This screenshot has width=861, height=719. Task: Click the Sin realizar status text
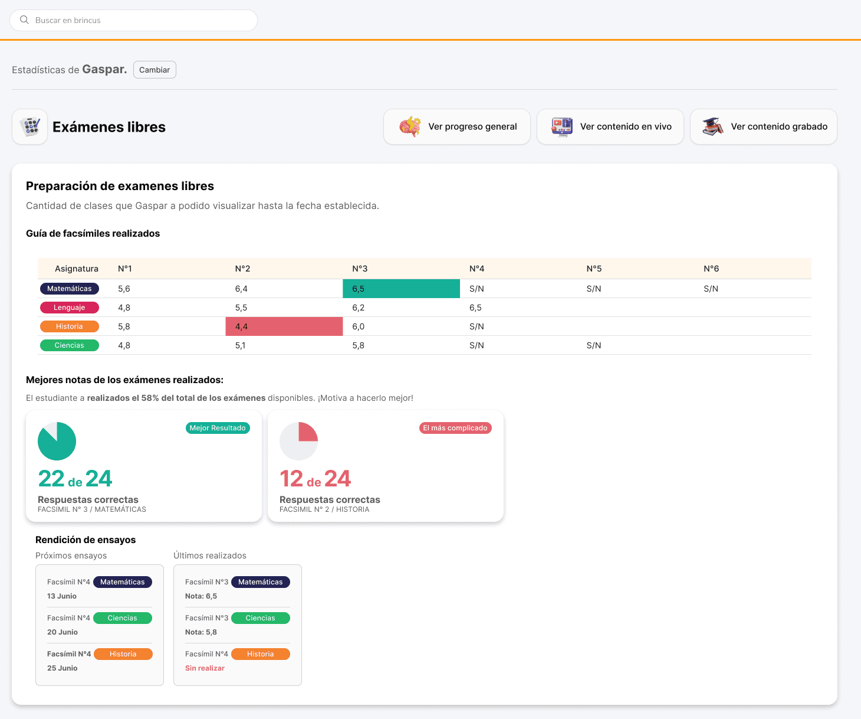tap(205, 668)
